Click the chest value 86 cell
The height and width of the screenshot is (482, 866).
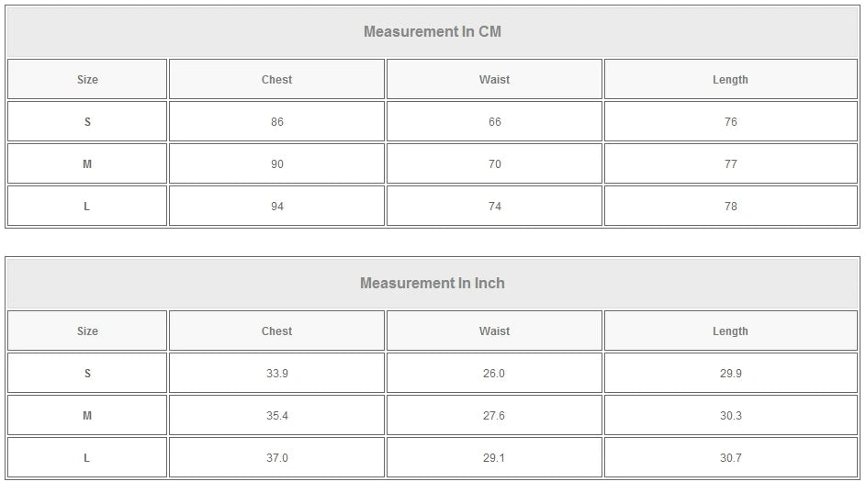(x=276, y=122)
